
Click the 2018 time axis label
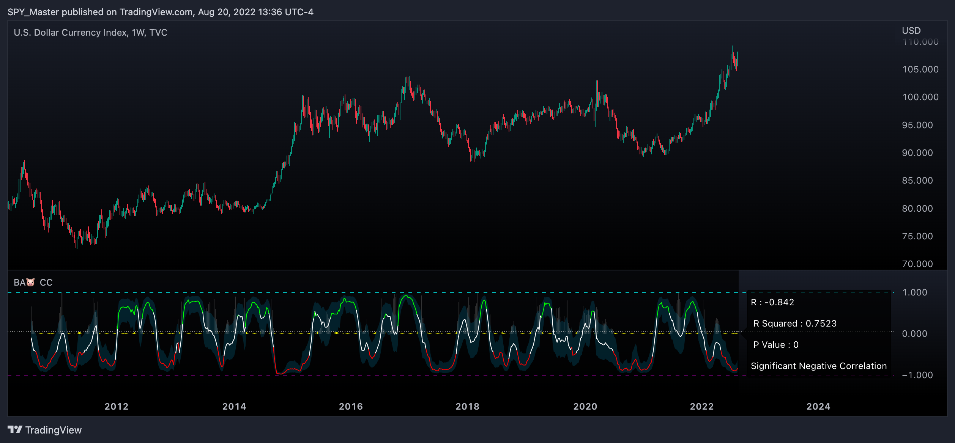point(468,407)
